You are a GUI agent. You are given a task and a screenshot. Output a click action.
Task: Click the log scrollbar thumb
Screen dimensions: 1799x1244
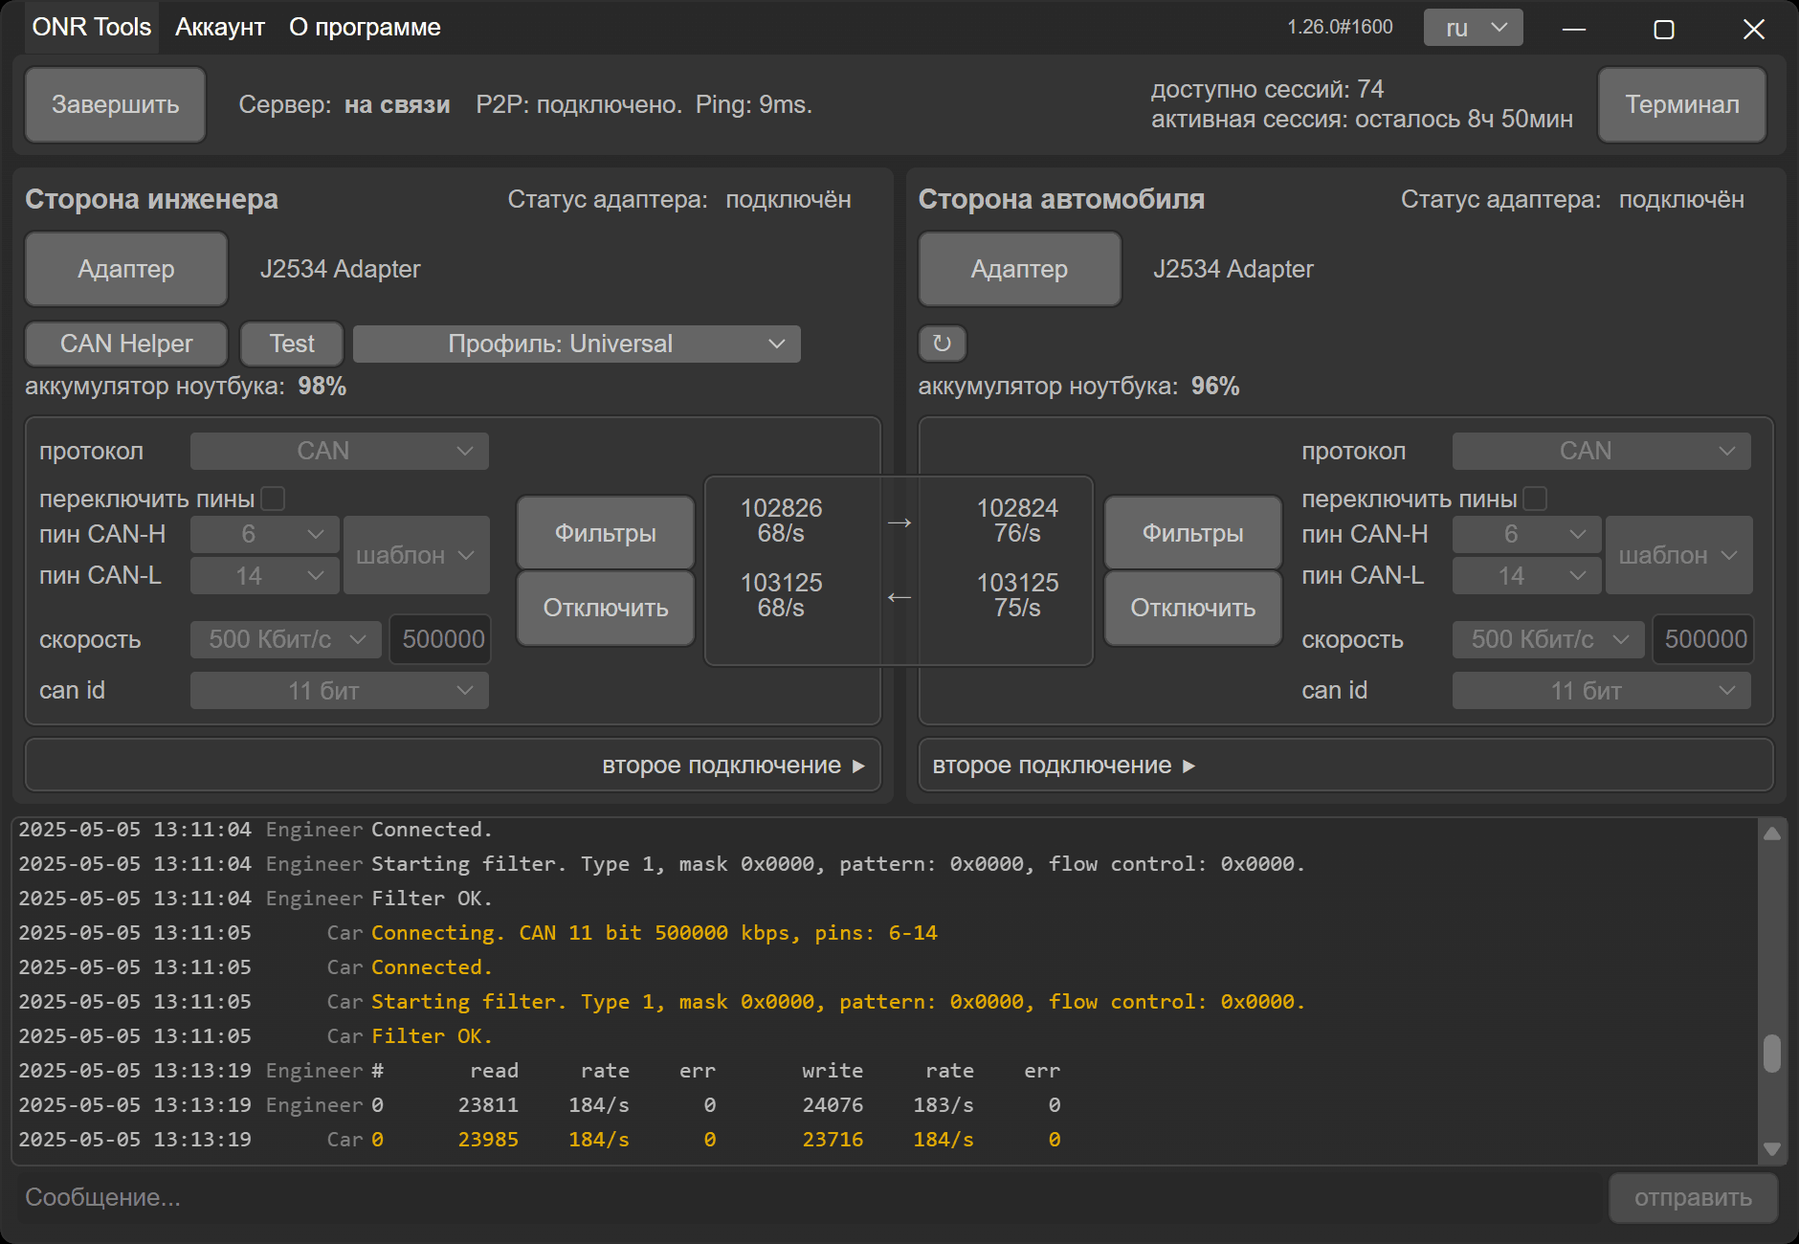coord(1772,1054)
